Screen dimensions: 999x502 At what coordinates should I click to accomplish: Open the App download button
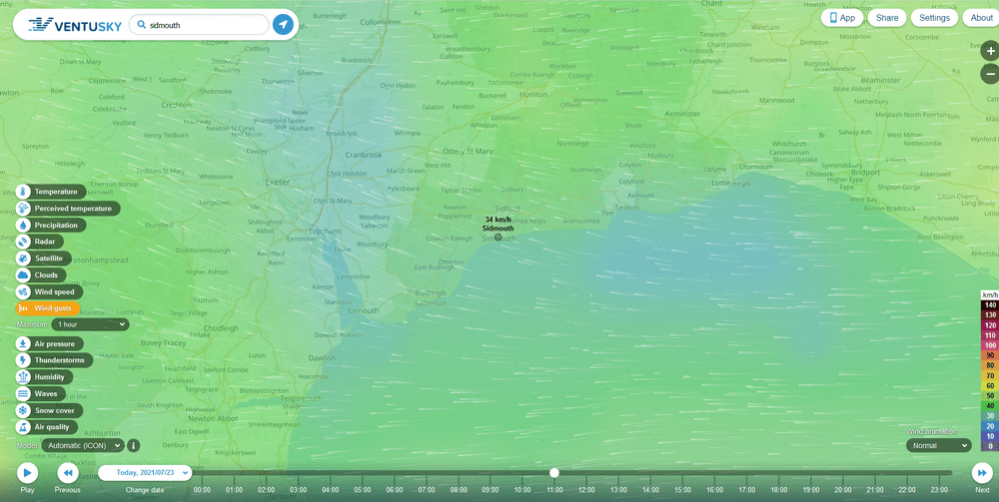click(x=841, y=18)
